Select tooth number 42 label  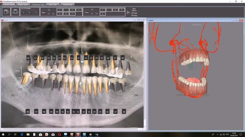pos(68,112)
